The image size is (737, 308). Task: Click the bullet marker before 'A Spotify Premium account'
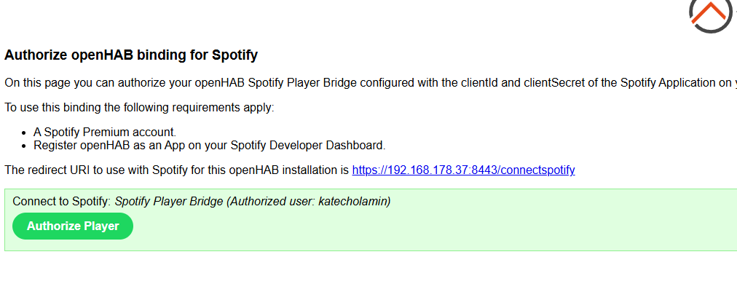point(25,133)
